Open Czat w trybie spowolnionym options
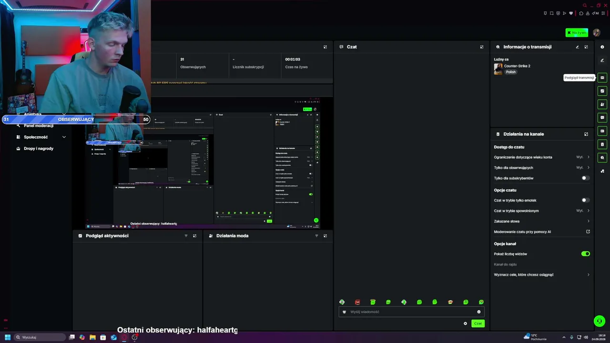 [542, 211]
